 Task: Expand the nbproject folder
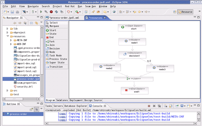coord(7,32)
